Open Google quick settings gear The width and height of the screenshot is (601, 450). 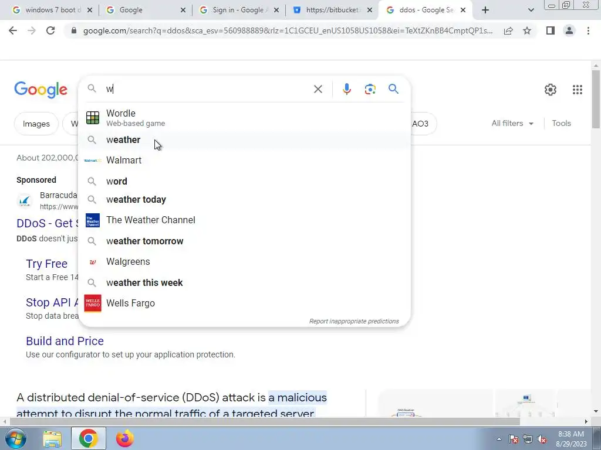551,90
